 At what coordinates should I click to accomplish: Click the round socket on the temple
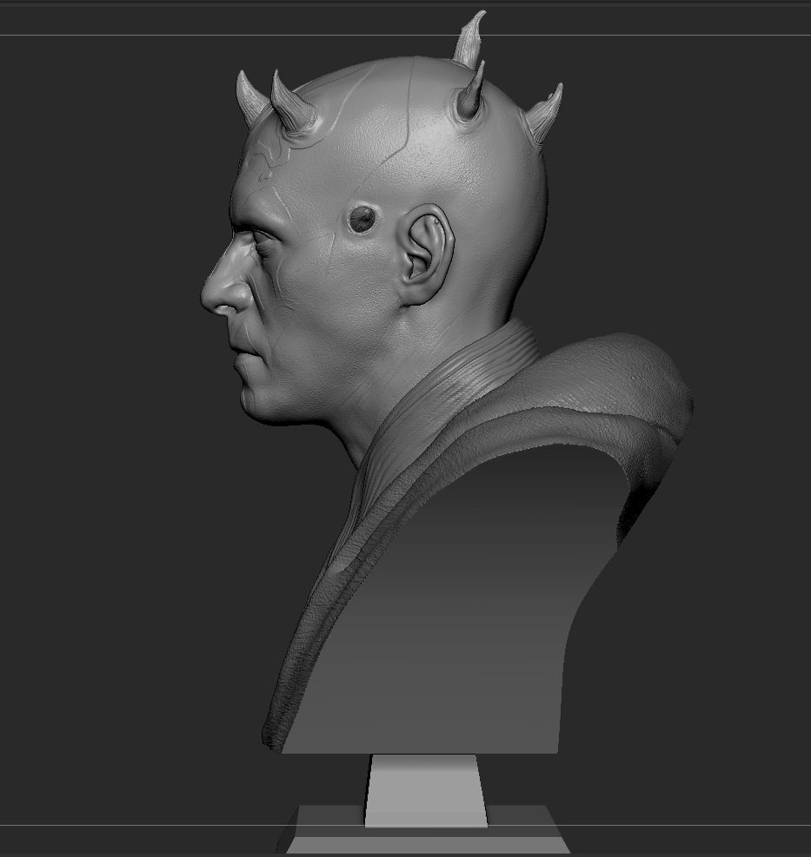(x=362, y=219)
